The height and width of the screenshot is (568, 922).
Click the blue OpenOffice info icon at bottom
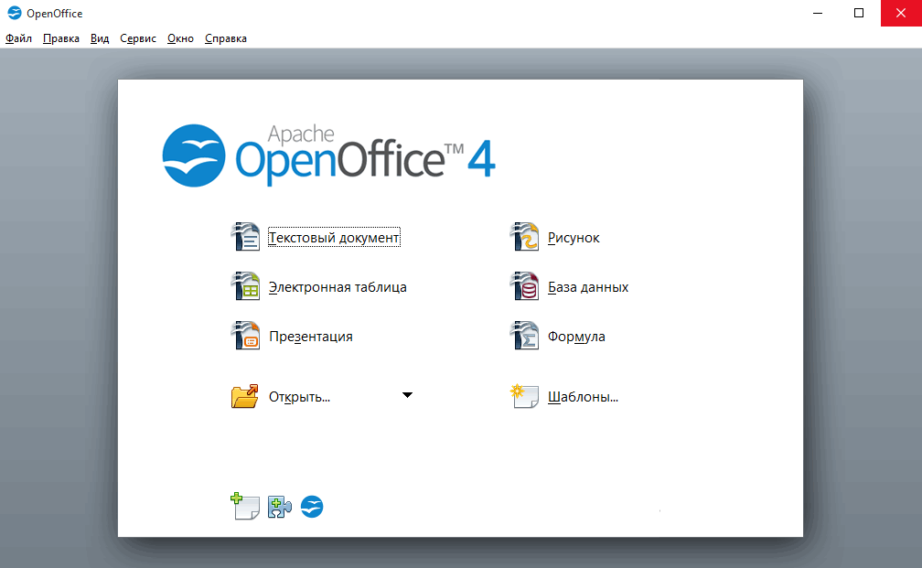(312, 507)
